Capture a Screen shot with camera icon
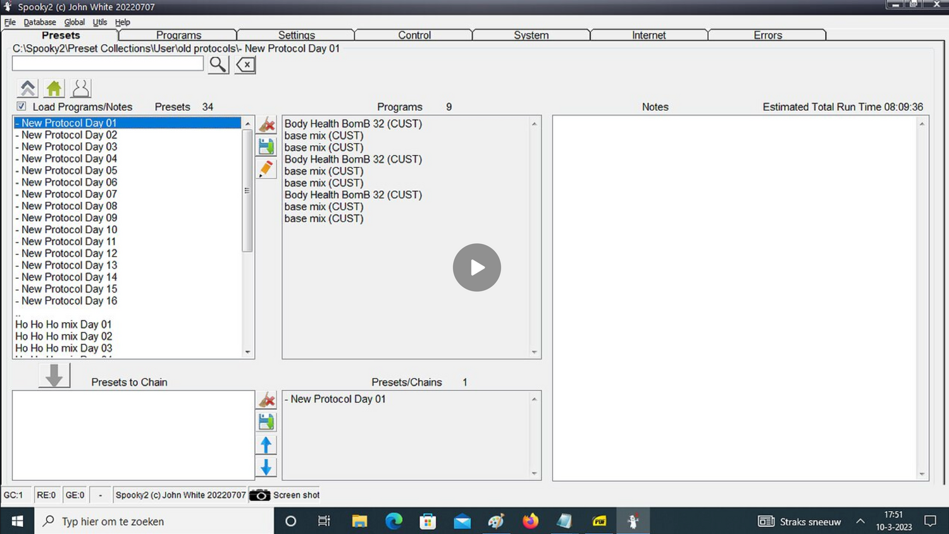This screenshot has height=534, width=949. point(259,495)
